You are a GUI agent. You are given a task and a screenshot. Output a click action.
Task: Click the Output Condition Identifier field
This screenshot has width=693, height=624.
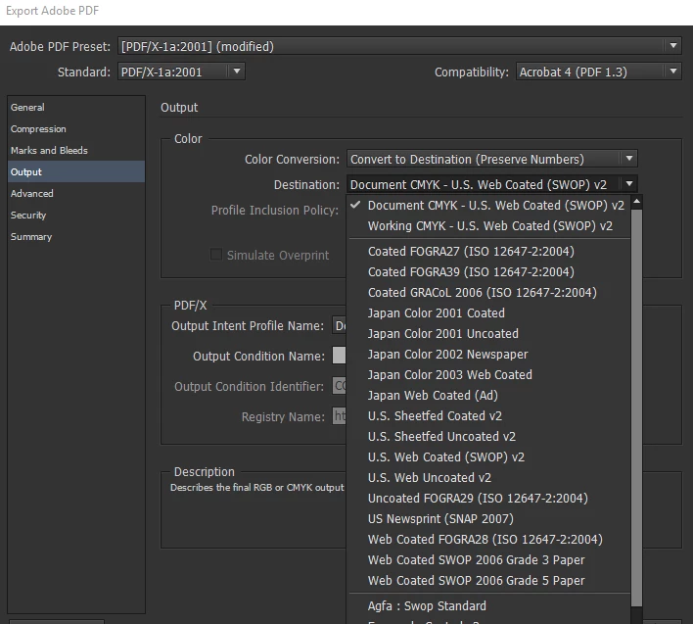coord(339,386)
